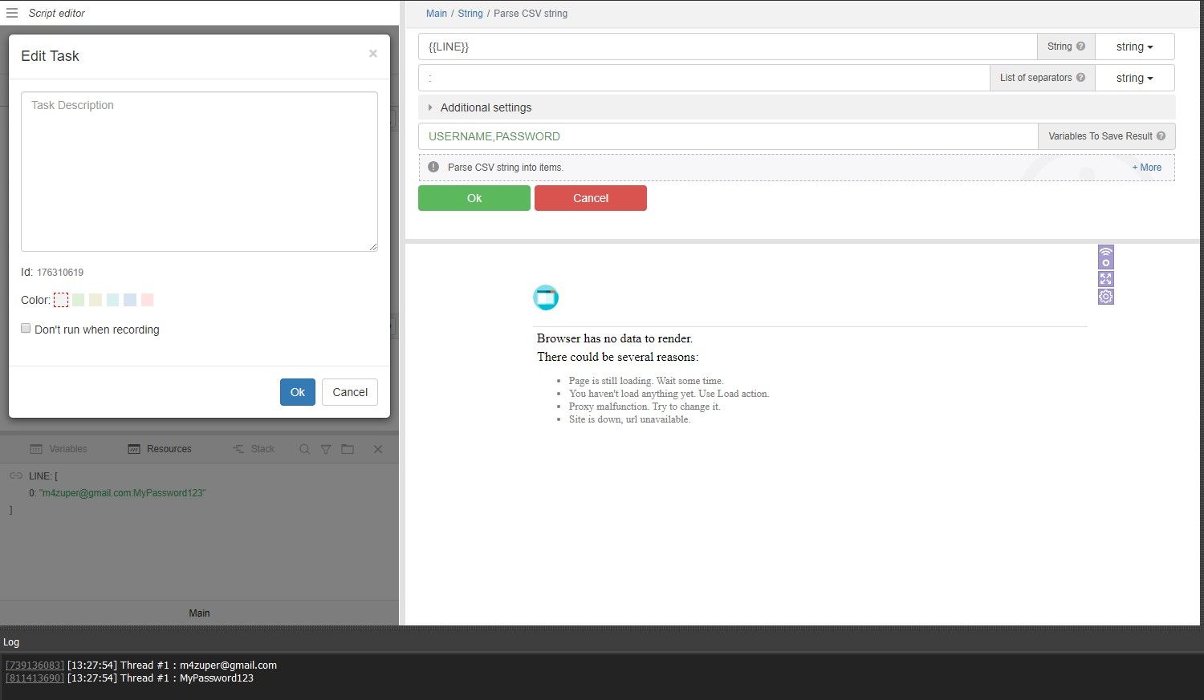This screenshot has width=1204, height=700.
Task: Click the green Ok button
Action: [474, 198]
